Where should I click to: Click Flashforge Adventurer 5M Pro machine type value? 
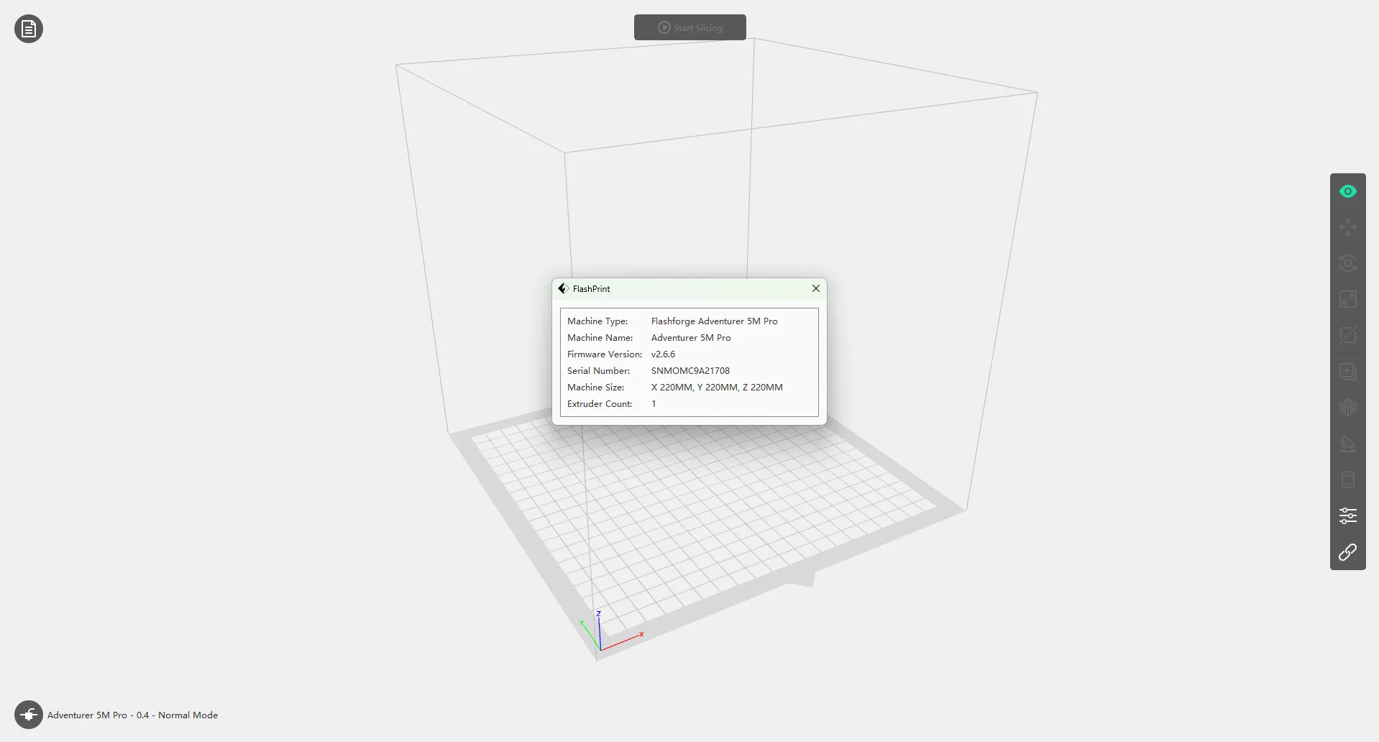click(x=714, y=321)
